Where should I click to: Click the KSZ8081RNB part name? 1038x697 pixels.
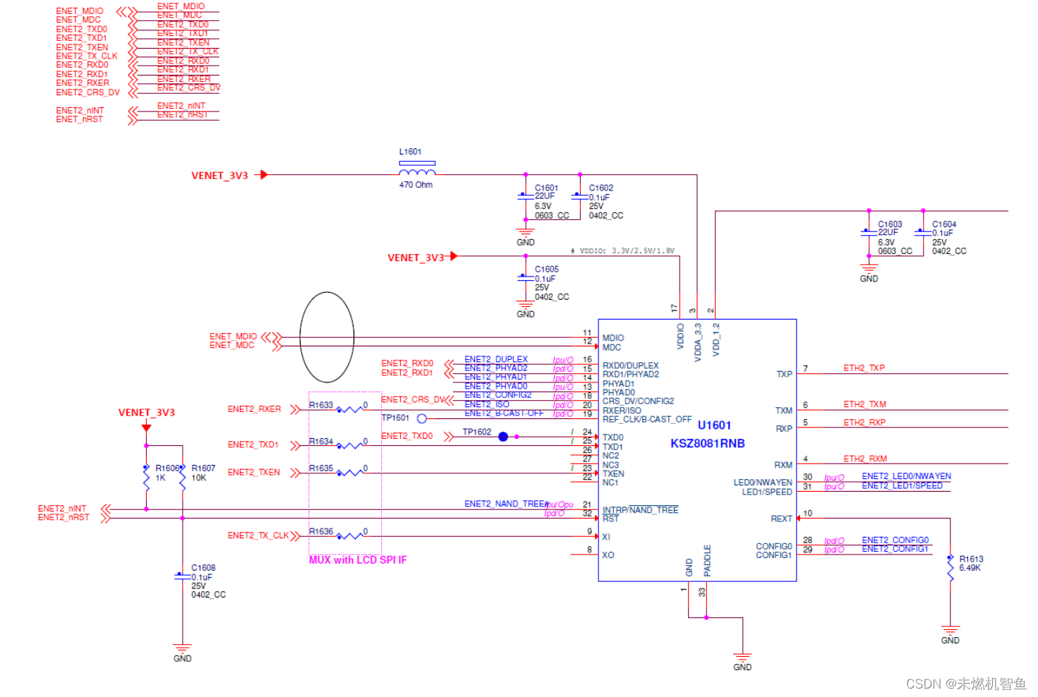pos(708,443)
